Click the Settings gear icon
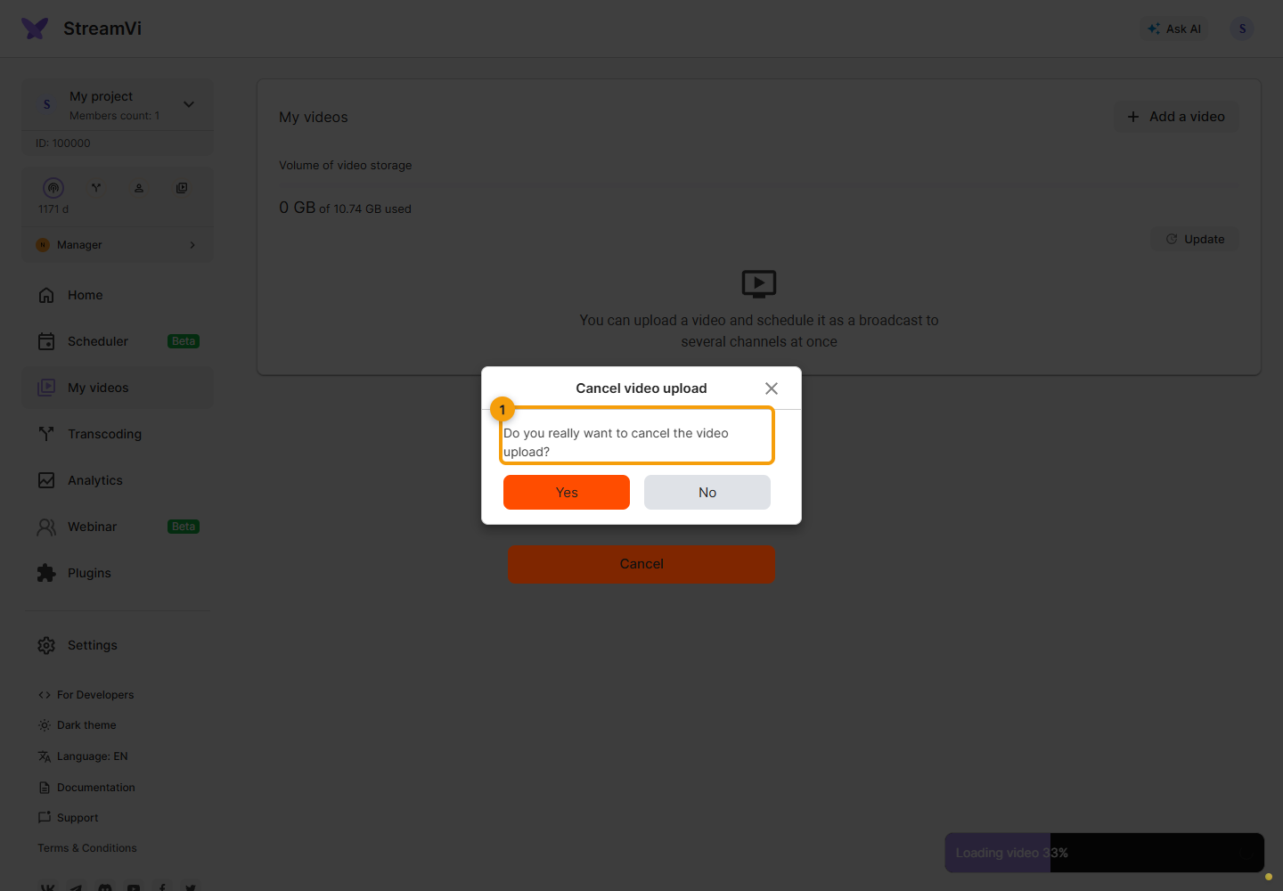The width and height of the screenshot is (1283, 891). 46,645
